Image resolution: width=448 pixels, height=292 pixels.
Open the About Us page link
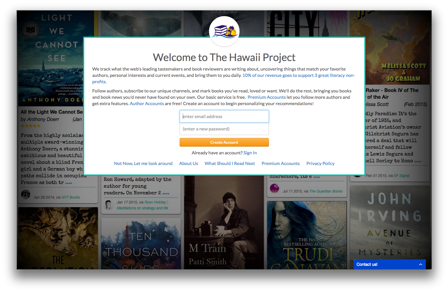(188, 164)
